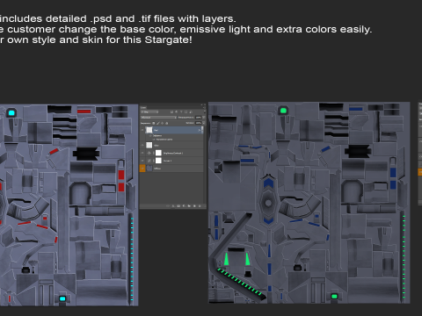The height and width of the screenshot is (316, 422).
Task: Click the shape layer filter icon
Action: point(186,111)
